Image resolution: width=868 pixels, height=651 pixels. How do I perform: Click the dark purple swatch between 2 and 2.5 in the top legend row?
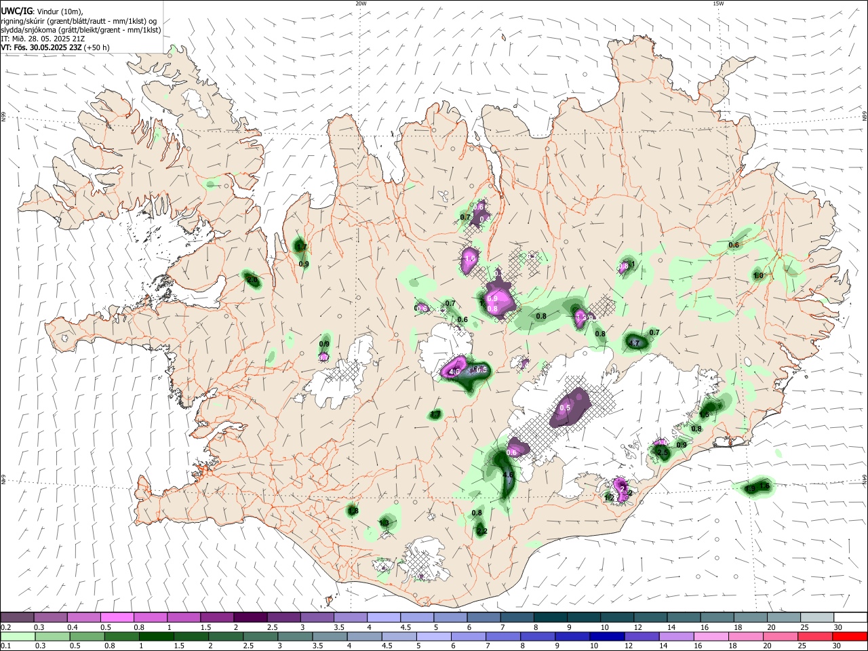click(250, 617)
